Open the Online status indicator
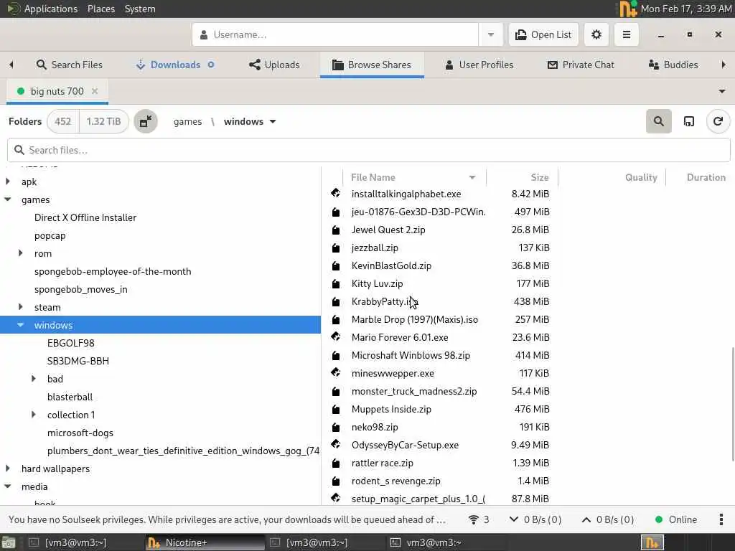Screen dimensions: 735x551 (x=675, y=519)
